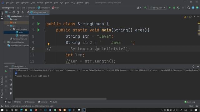Open the Event Log
The image size is (200, 112).
(190, 102)
